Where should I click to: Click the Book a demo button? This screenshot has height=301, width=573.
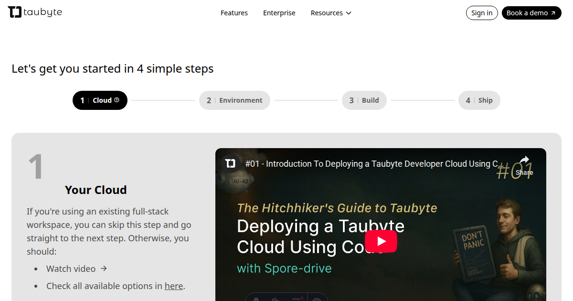pos(531,13)
